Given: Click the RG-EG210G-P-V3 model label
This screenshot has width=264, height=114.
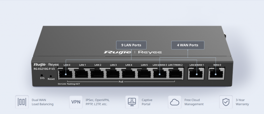Looking at the screenshot, I should tap(44, 69).
